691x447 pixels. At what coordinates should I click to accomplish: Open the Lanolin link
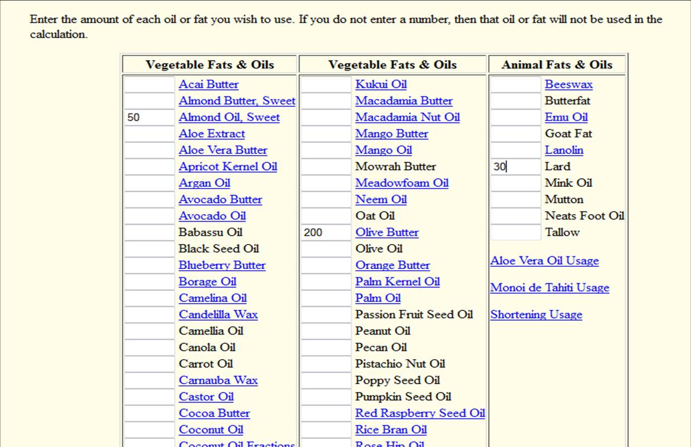[565, 150]
